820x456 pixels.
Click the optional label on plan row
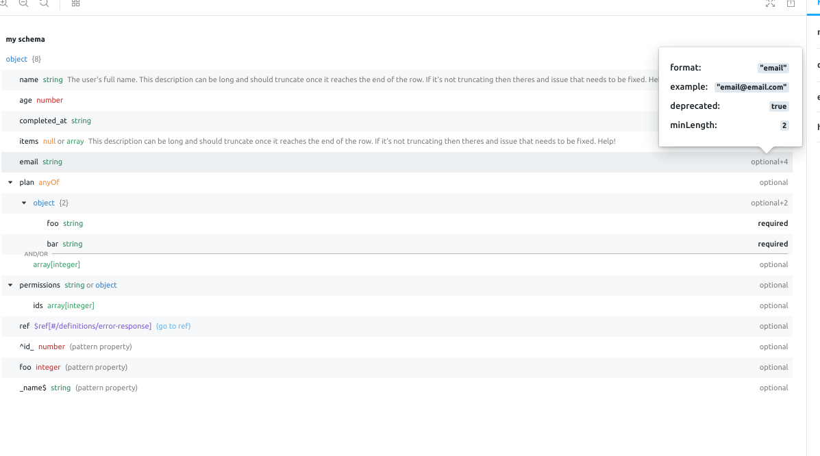[x=773, y=183]
